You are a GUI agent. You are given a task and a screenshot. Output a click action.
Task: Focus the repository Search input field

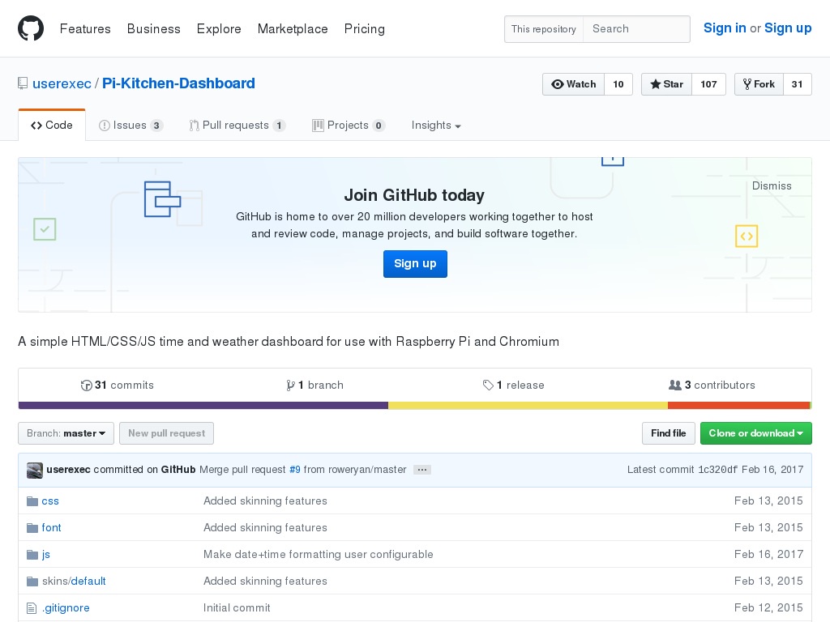click(x=636, y=29)
